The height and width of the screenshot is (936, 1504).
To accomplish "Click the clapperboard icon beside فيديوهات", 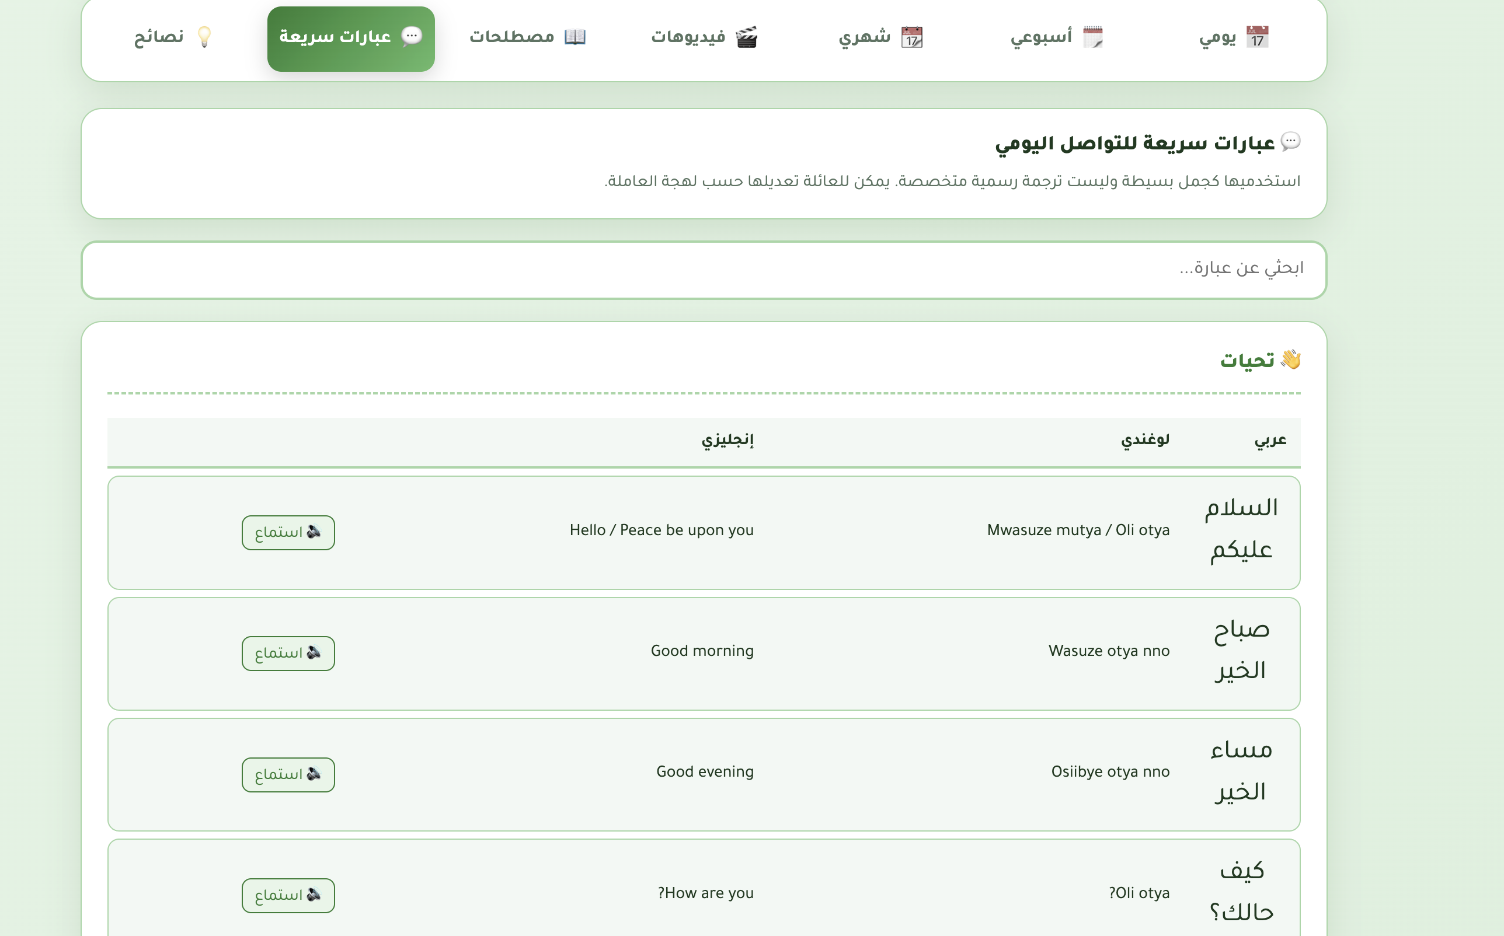I will point(746,37).
